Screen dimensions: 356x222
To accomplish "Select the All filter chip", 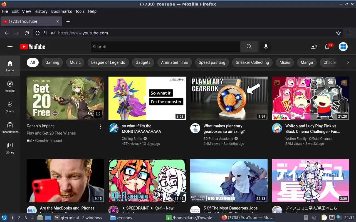I will [x=33, y=62].
